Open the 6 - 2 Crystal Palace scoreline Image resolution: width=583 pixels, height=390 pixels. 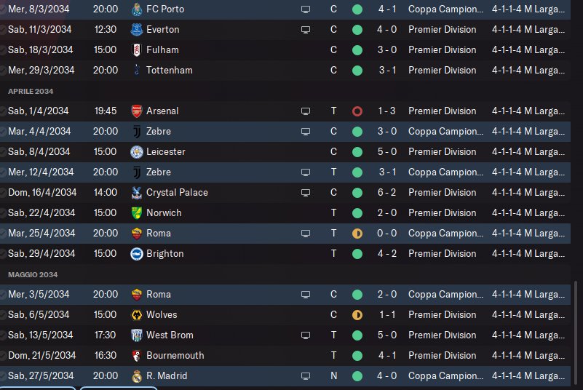point(387,193)
